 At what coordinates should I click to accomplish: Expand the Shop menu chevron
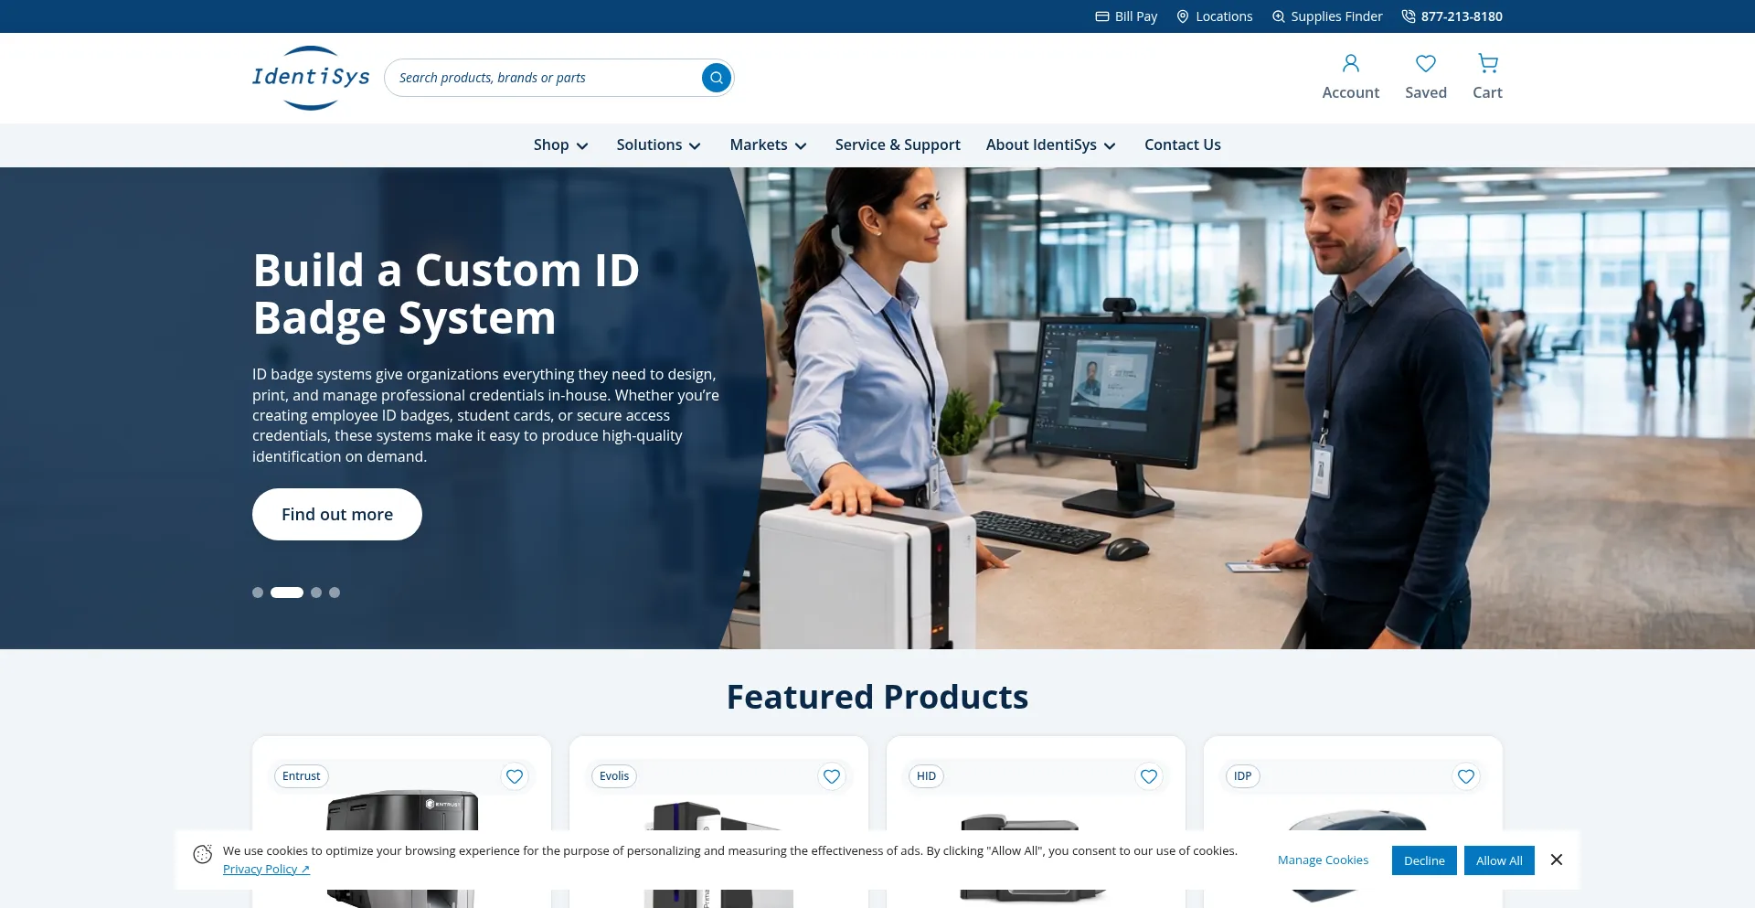582,145
